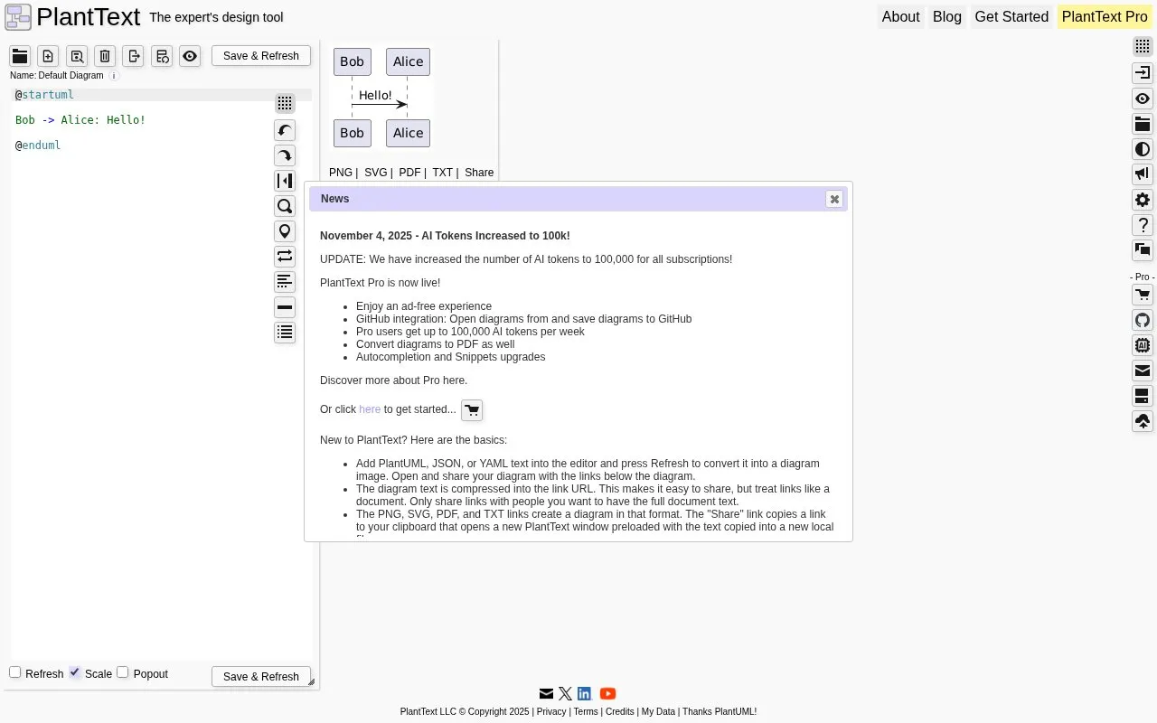
Task: Open the editor find magnifier tool
Action: pos(285,206)
